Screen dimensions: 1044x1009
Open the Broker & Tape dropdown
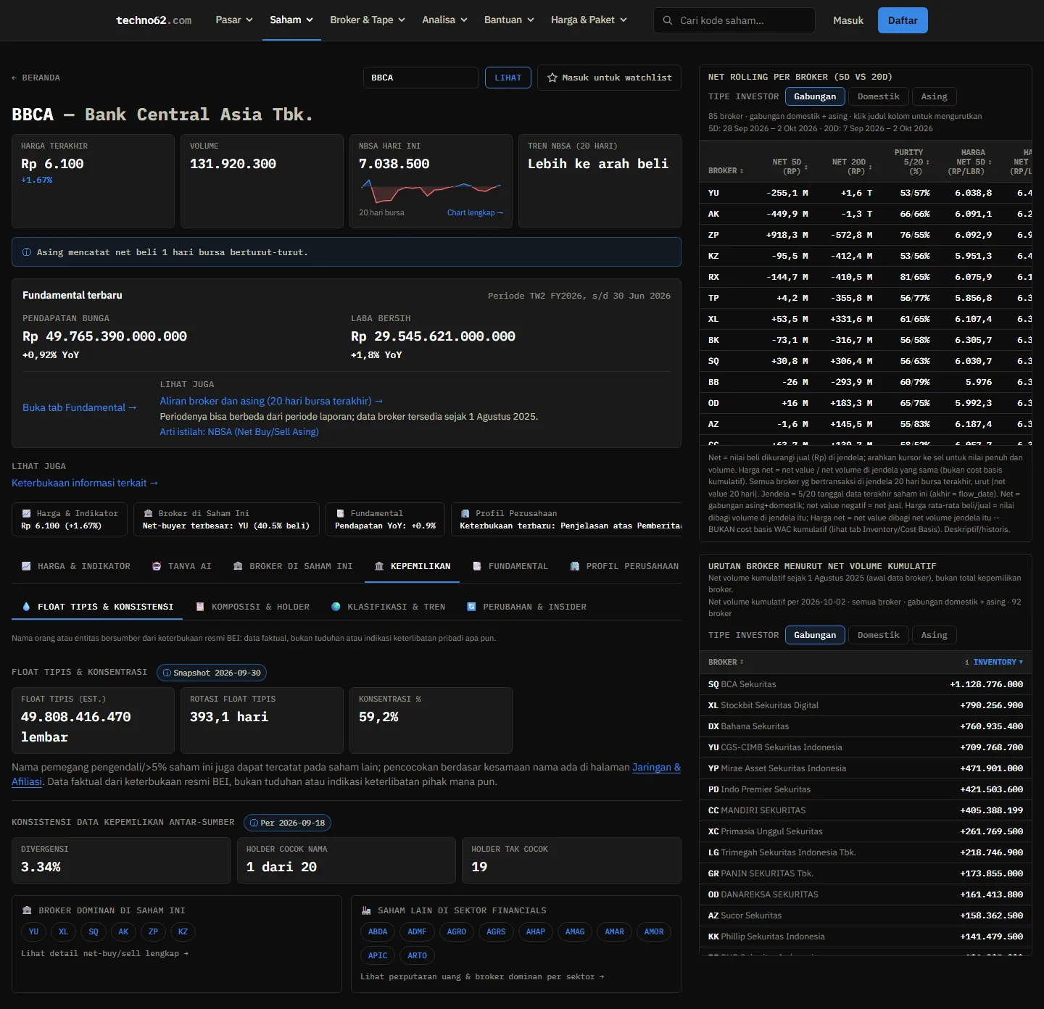point(368,20)
